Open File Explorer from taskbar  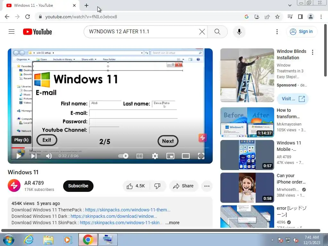48,240
